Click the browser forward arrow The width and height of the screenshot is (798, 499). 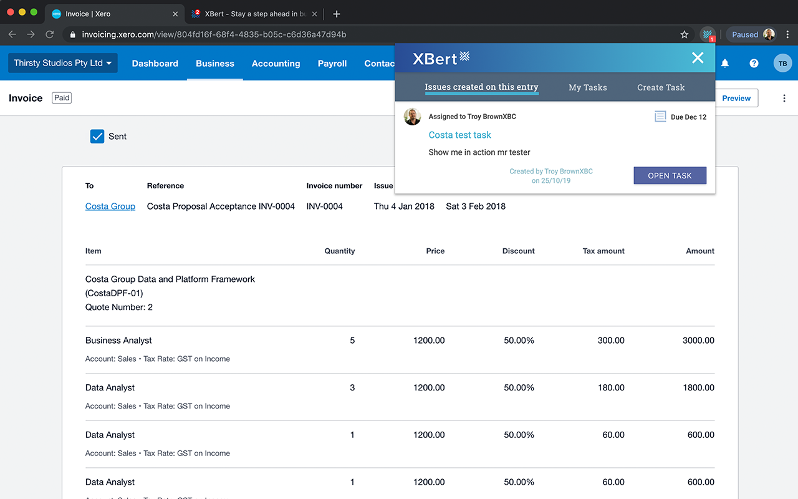31,35
